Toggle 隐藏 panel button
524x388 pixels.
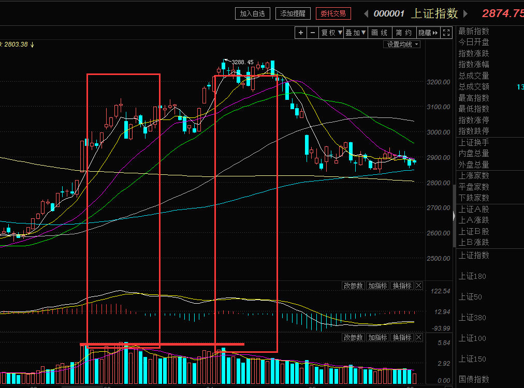click(428, 33)
